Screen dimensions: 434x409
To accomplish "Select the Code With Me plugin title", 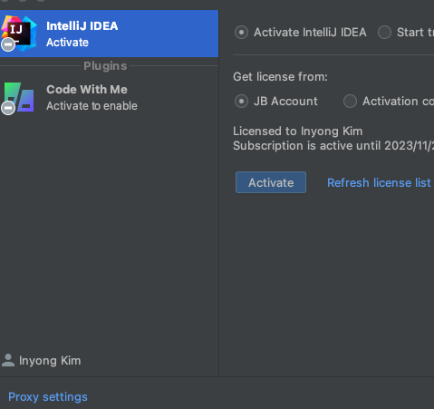I will (87, 90).
